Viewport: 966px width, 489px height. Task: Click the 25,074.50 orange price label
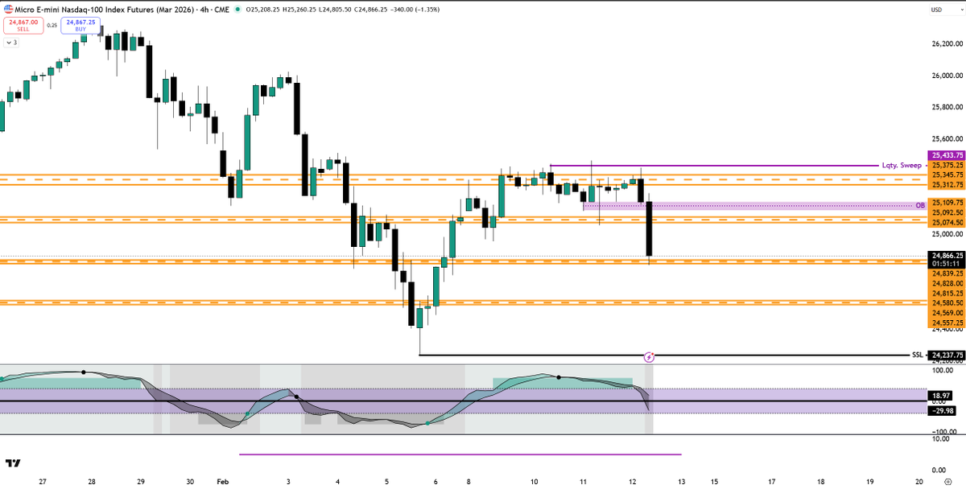click(947, 222)
